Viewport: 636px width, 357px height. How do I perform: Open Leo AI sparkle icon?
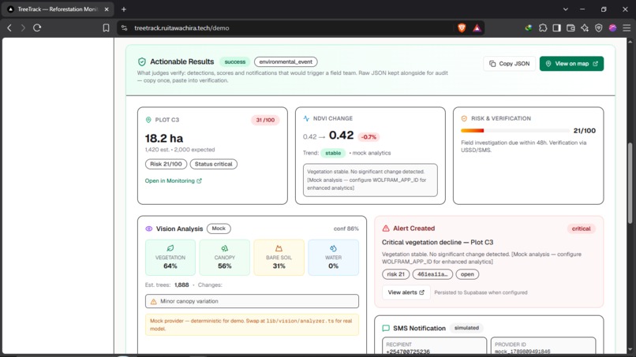coord(585,28)
